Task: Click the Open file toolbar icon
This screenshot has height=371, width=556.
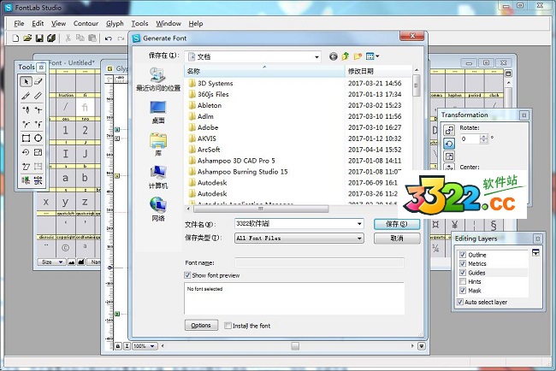Action: 27,38
